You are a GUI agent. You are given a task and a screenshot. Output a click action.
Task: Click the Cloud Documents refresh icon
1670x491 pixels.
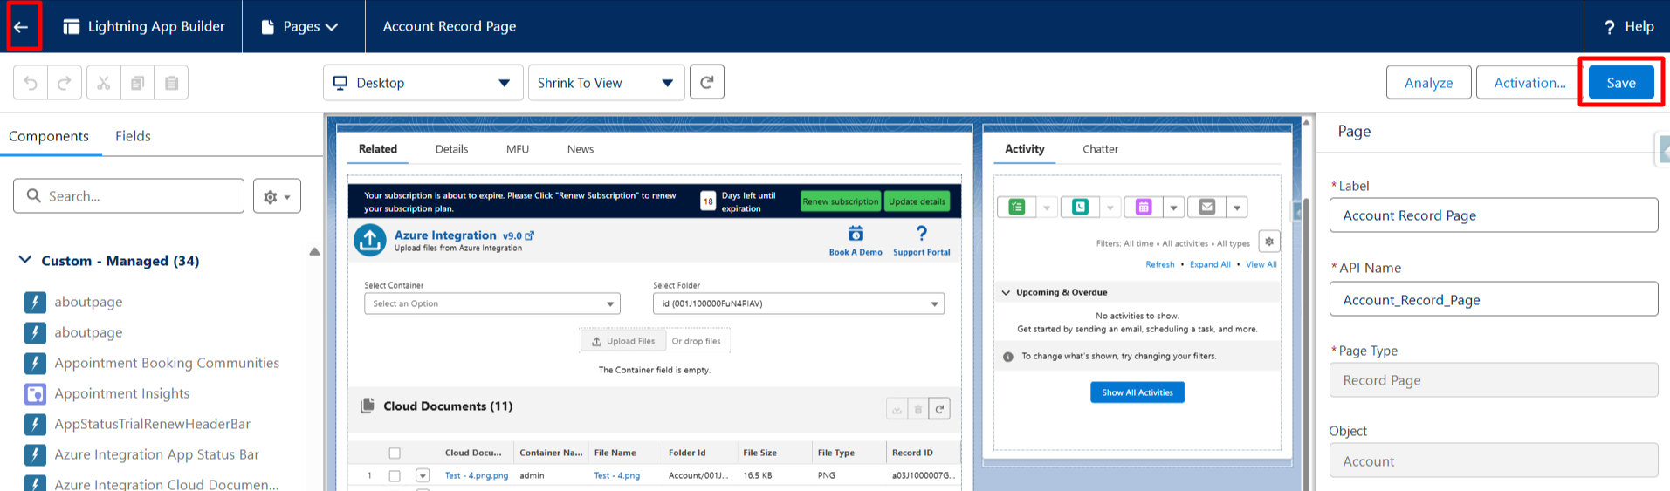pyautogui.click(x=939, y=408)
